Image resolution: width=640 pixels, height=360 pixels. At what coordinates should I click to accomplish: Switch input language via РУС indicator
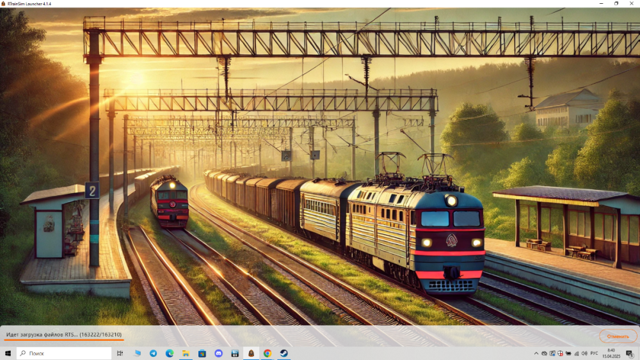(x=594, y=353)
